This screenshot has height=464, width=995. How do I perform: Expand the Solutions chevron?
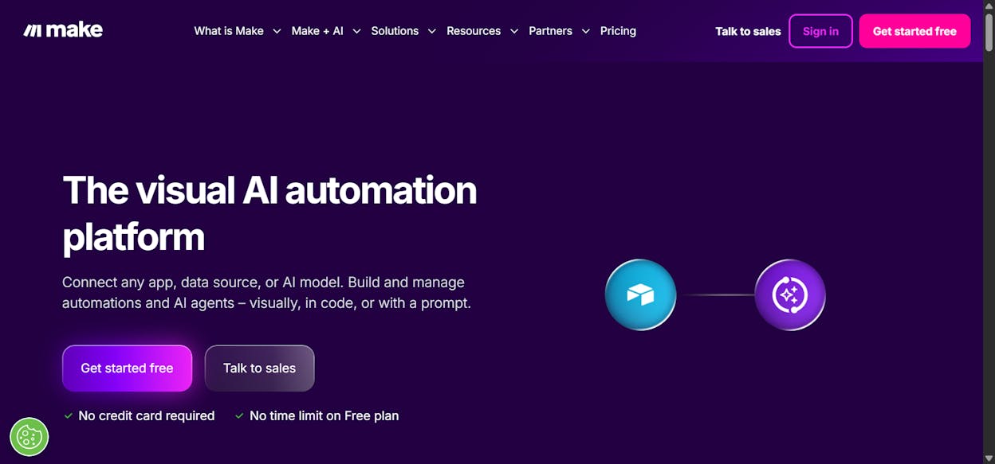click(x=431, y=31)
